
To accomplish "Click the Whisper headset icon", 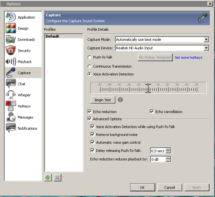I will pyautogui.click(x=11, y=95).
